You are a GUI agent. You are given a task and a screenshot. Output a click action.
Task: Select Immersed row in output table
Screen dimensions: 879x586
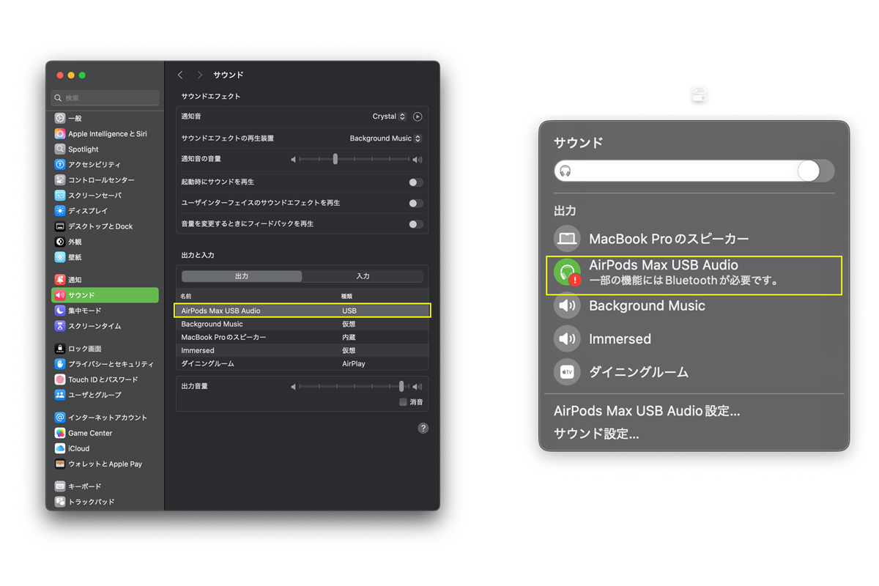click(303, 350)
